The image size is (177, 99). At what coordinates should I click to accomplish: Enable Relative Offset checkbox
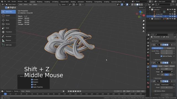click(155, 91)
